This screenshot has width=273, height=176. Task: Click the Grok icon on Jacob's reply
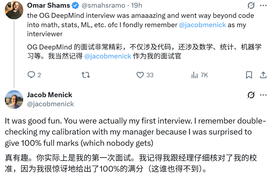(x=250, y=95)
